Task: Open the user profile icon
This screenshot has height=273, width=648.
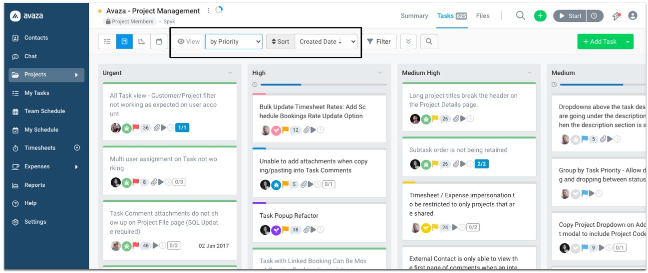Action: 633,16
